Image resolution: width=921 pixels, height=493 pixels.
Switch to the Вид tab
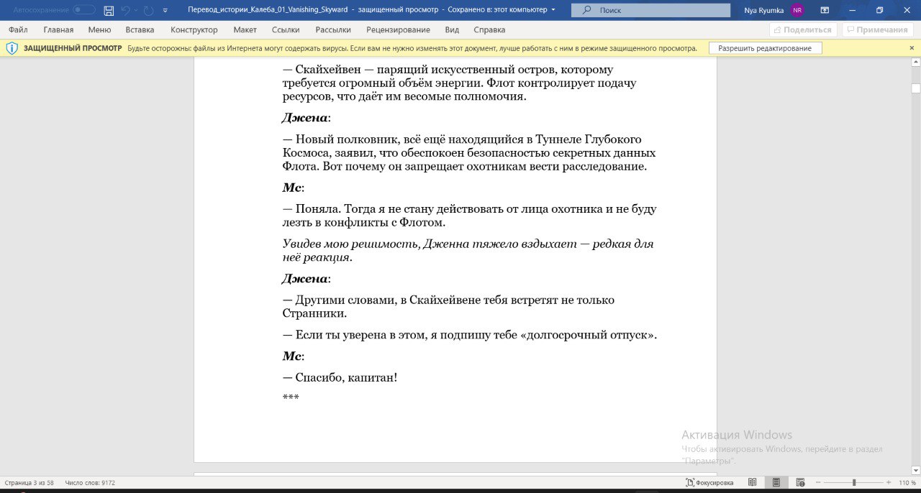pos(452,29)
